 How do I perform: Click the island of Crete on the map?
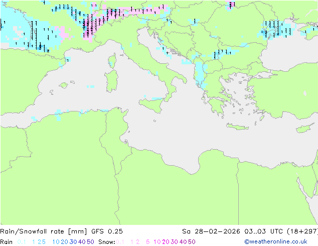point(237,127)
